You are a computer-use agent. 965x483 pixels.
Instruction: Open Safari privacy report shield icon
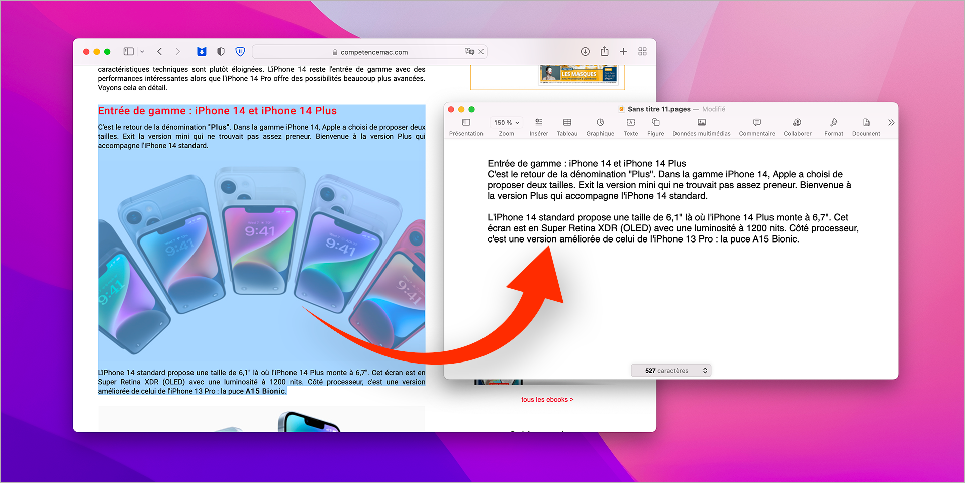tap(221, 51)
